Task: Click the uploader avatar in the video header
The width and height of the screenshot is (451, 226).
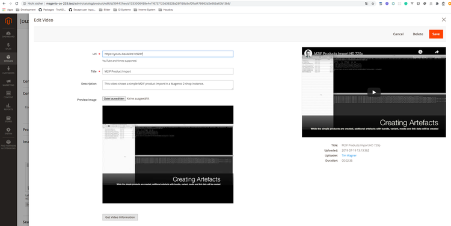Action: pos(308,53)
